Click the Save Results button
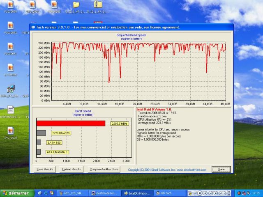Image resolution: width=263 pixels, height=197 pixels. tap(45, 170)
